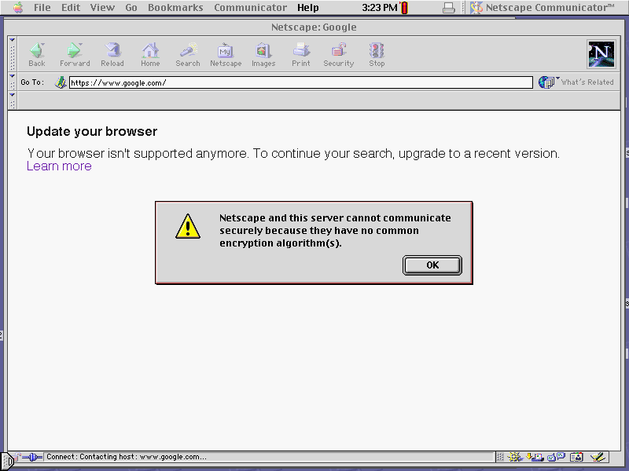
Task: Click the Reload toolbar icon
Action: [112, 53]
